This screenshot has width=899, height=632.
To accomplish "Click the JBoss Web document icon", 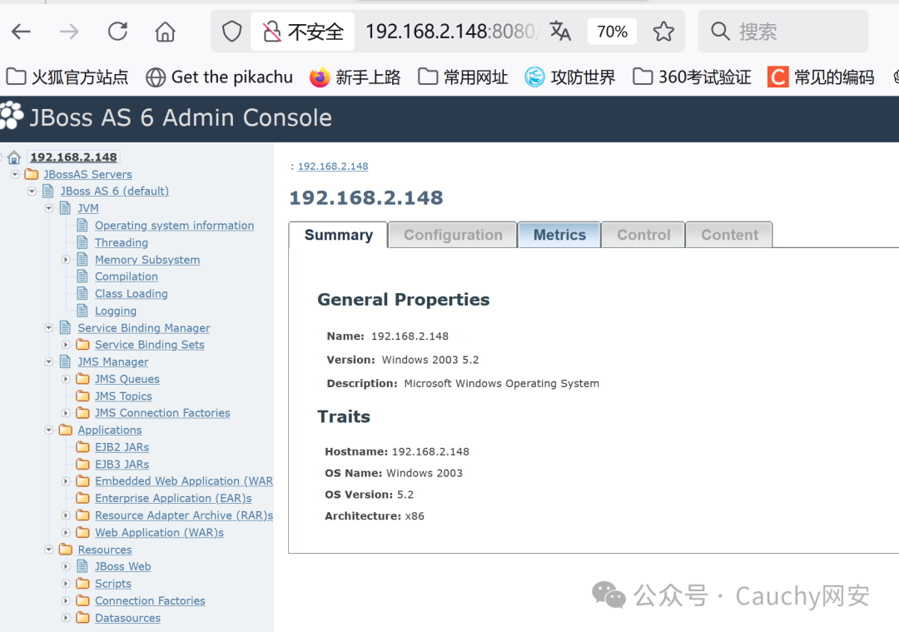I will coord(82,566).
